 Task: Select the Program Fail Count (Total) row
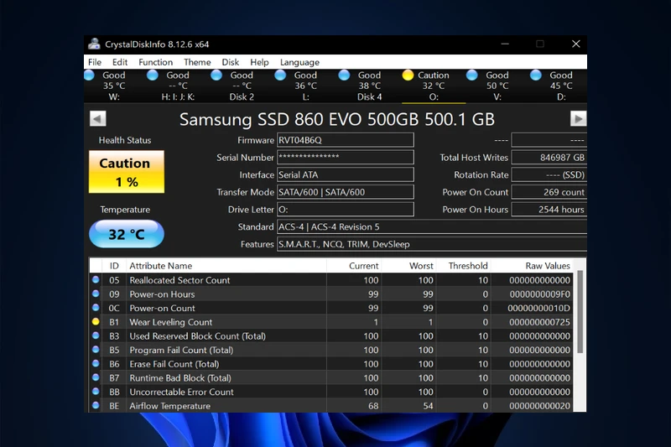(x=331, y=350)
